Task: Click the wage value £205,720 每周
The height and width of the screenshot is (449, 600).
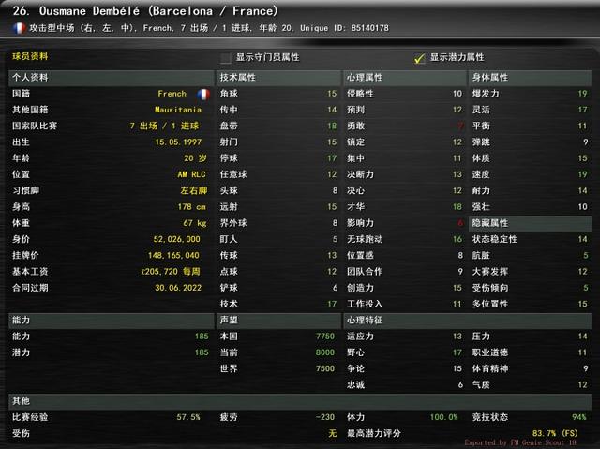Action: 171,272
